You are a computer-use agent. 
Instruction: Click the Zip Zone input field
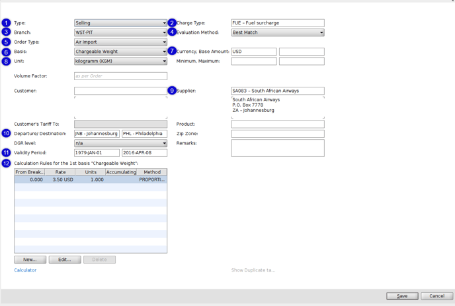pos(278,134)
